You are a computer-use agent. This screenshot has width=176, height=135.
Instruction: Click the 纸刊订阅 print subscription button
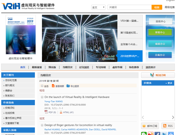[158, 75]
